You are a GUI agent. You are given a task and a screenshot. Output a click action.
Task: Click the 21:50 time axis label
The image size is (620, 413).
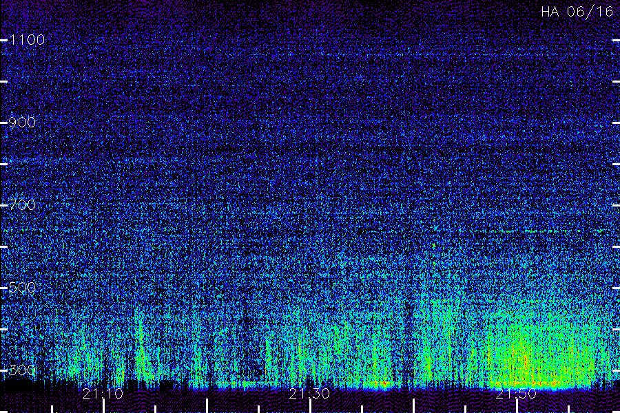pos(516,394)
